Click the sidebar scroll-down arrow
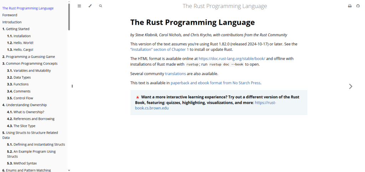 point(69,170)
